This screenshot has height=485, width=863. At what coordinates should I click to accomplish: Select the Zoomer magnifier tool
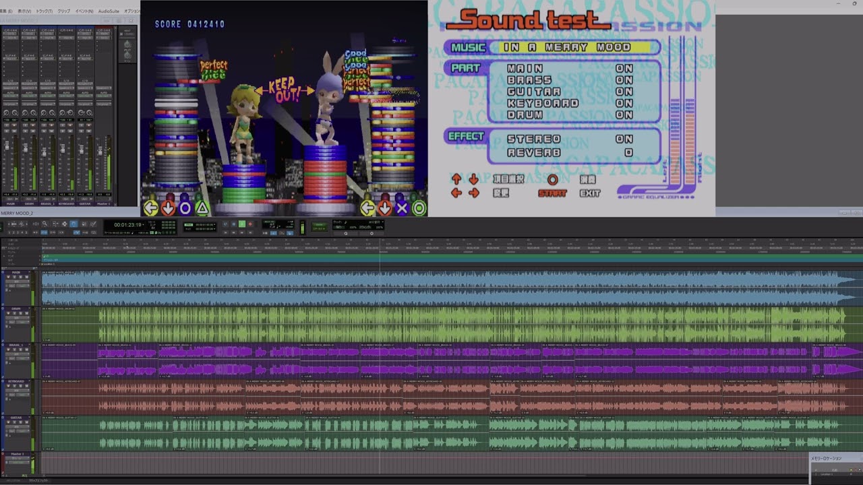(x=44, y=223)
